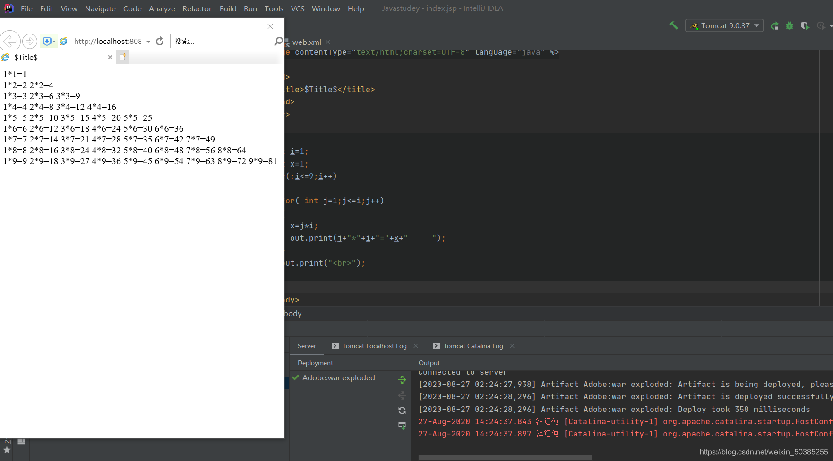Click the rerun Tomcat server icon
Screen dimensions: 833x461
(774, 26)
